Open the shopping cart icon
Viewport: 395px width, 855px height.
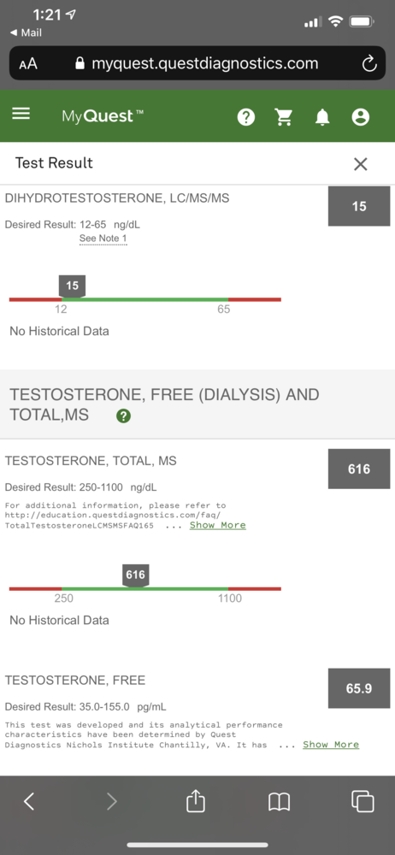284,116
